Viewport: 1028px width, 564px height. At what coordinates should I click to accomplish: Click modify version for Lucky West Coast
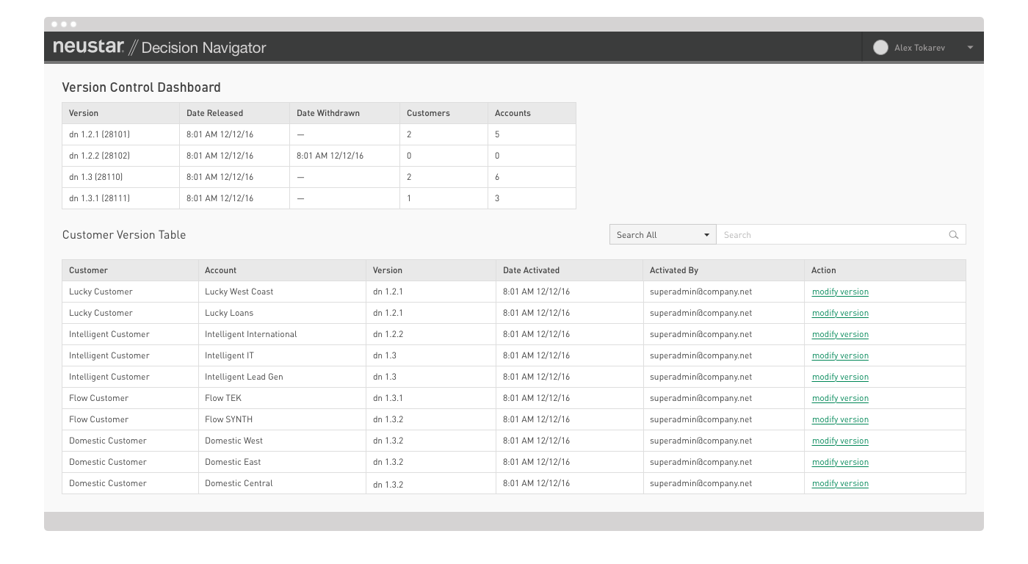click(x=840, y=292)
